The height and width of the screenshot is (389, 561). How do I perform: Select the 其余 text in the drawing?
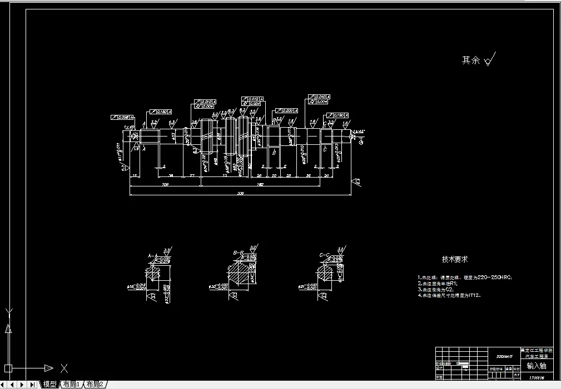pos(471,60)
